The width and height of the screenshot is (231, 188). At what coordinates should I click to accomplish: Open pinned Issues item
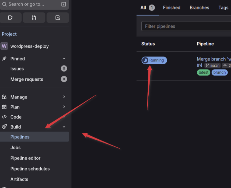tap(35, 69)
